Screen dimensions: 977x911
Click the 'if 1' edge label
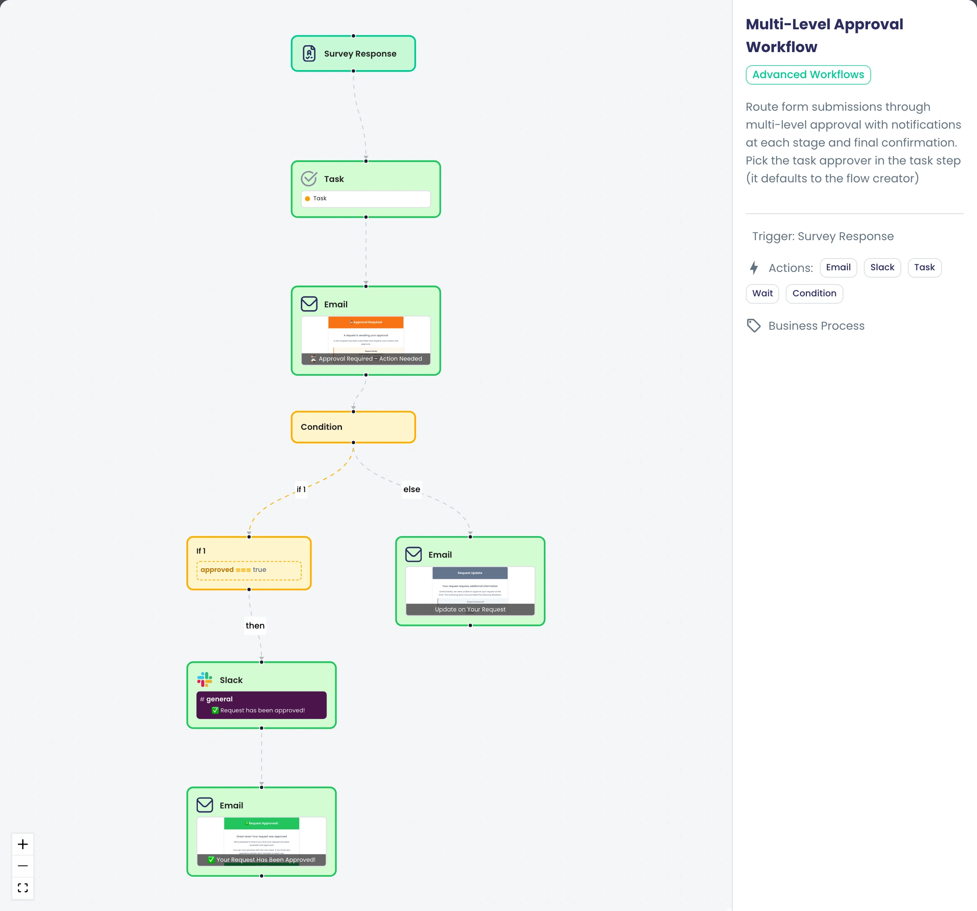tap(301, 489)
